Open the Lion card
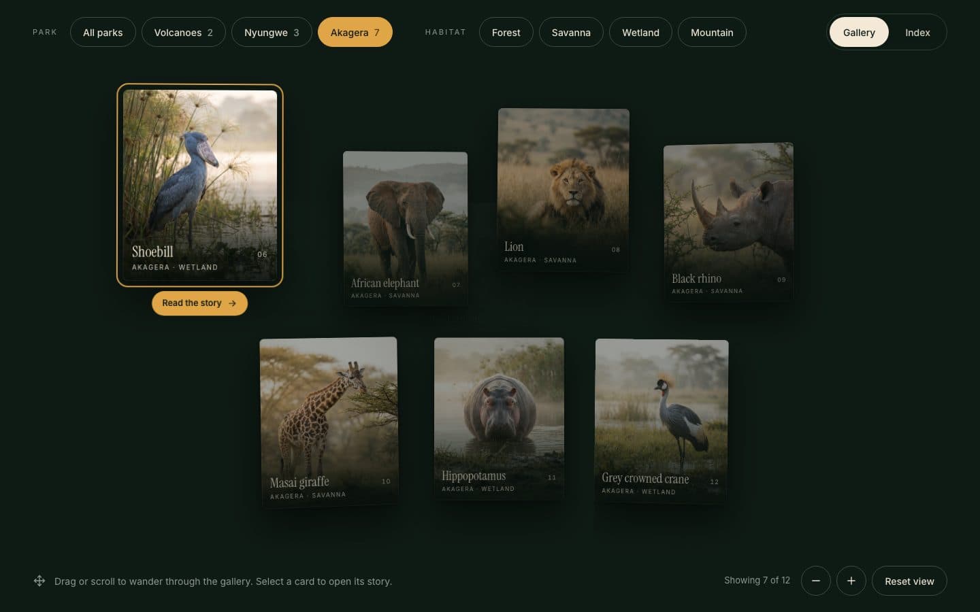 point(563,190)
